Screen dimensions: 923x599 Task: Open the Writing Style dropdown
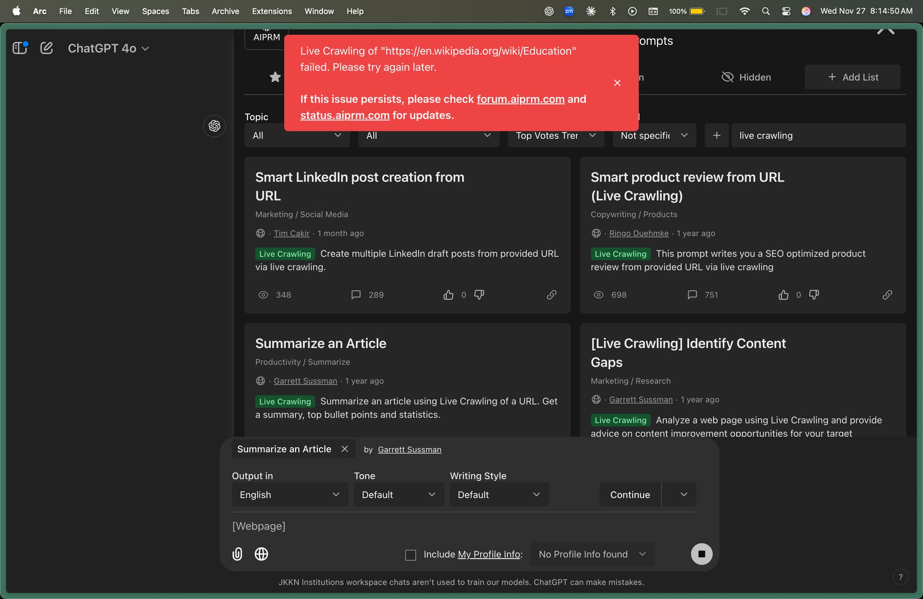pos(499,494)
